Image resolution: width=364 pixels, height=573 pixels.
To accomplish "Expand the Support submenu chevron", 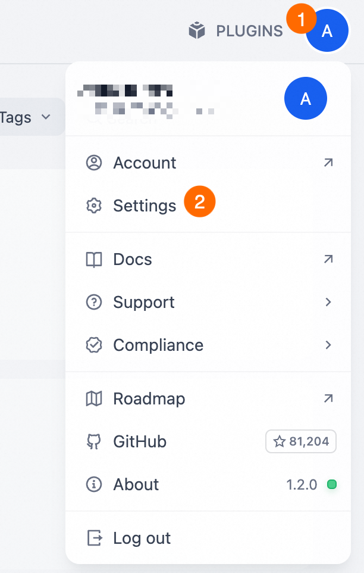I will [x=328, y=302].
